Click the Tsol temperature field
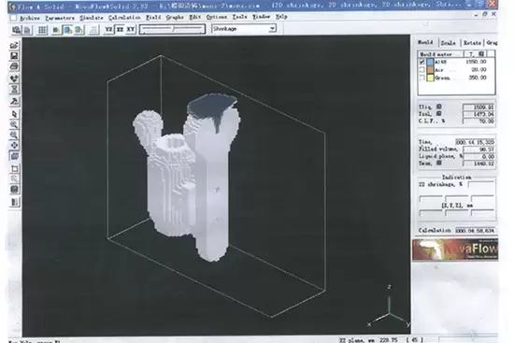 click(478, 114)
